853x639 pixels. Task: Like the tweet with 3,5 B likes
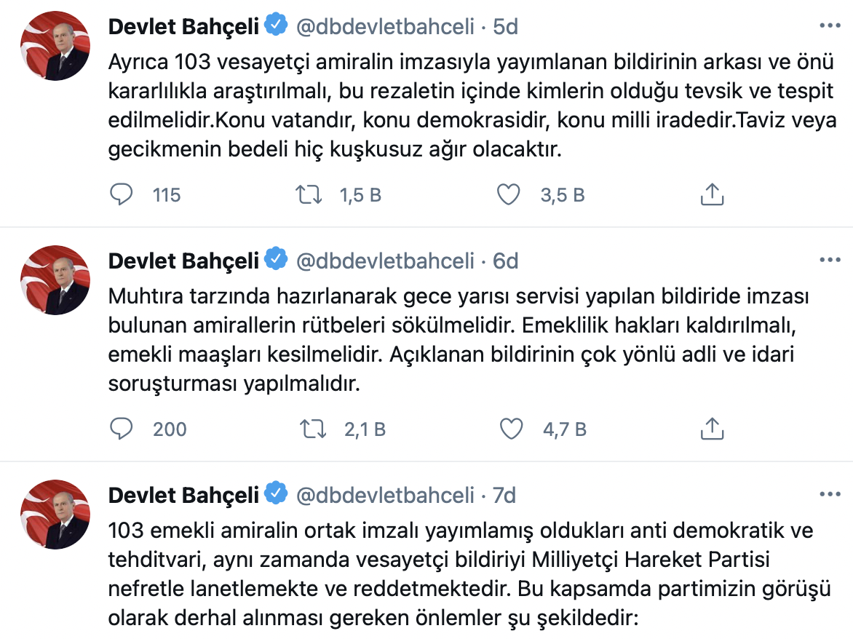(x=508, y=194)
